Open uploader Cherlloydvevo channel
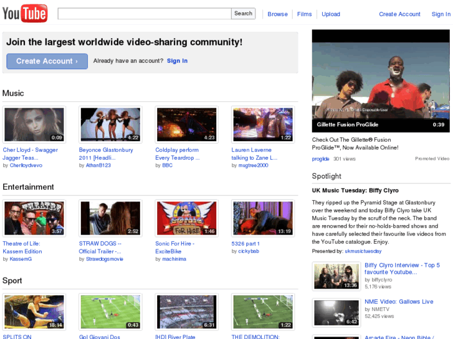Image resolution: width=453 pixels, height=339 pixels. click(26, 165)
